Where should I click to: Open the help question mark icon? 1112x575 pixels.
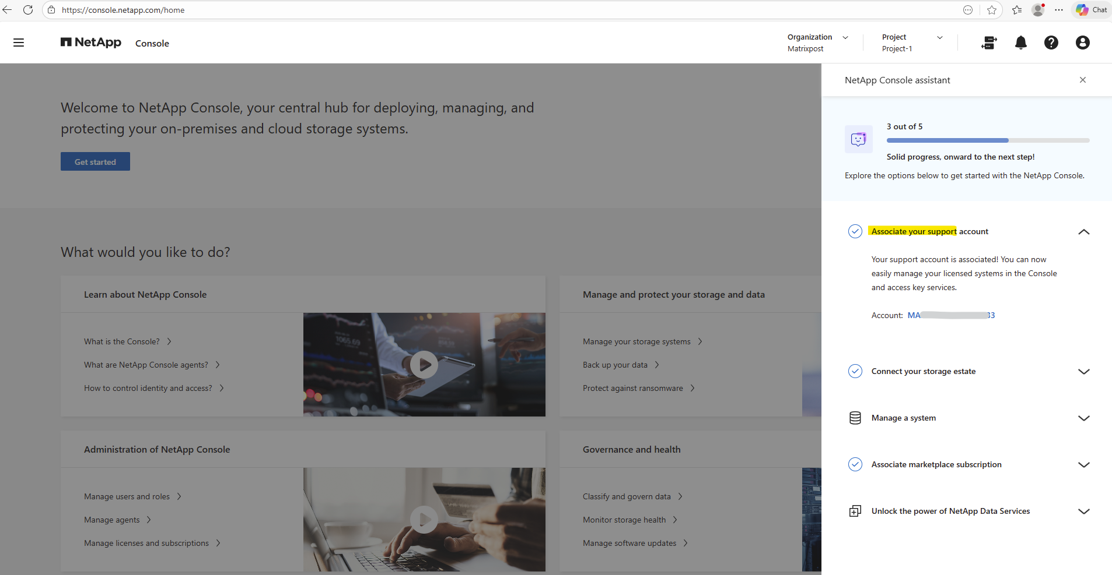1051,43
